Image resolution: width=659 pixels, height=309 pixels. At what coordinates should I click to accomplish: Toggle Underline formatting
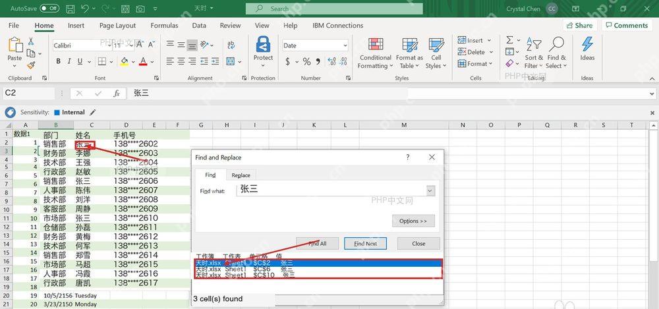(80, 61)
